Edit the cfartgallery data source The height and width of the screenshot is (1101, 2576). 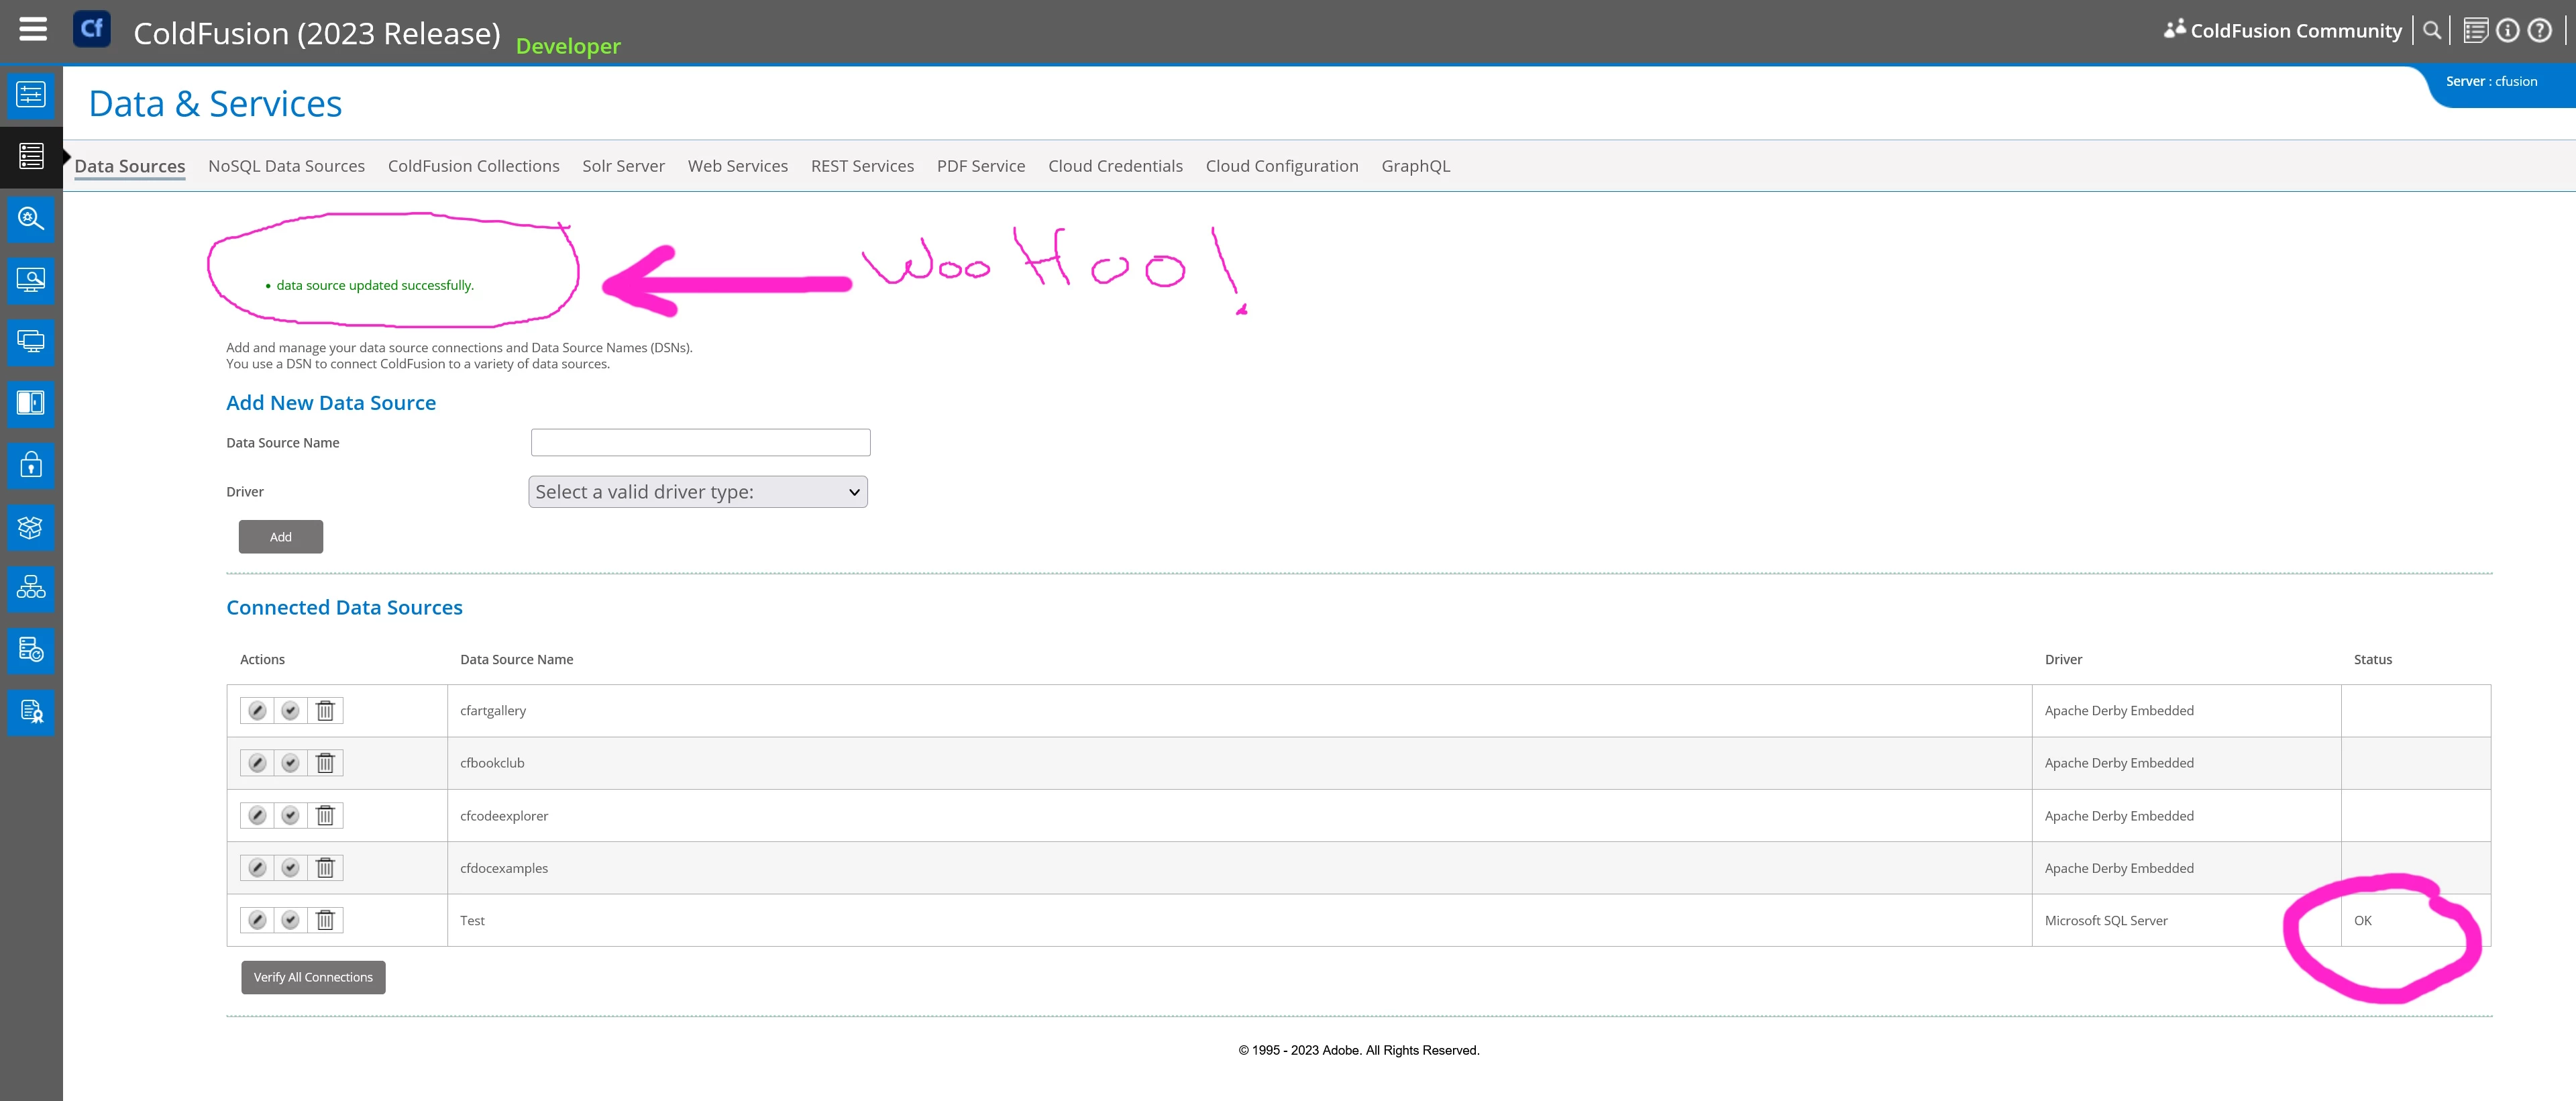click(257, 711)
